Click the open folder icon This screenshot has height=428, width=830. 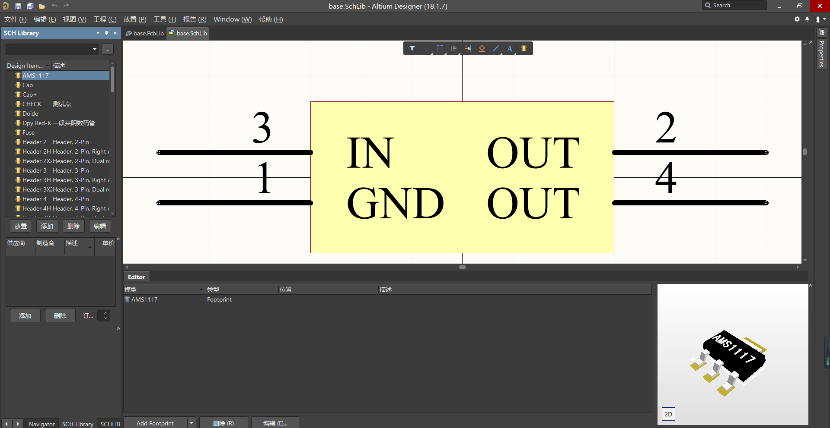(42, 6)
